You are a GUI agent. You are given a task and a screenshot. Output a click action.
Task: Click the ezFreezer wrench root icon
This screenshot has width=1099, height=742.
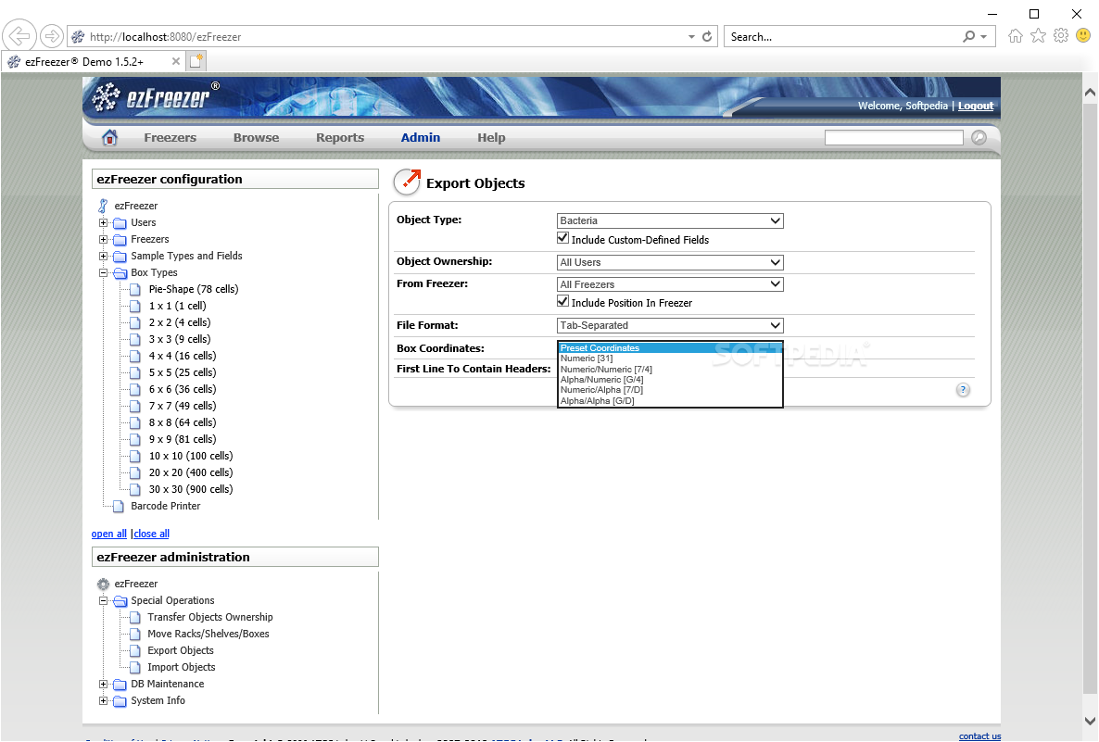coord(103,206)
